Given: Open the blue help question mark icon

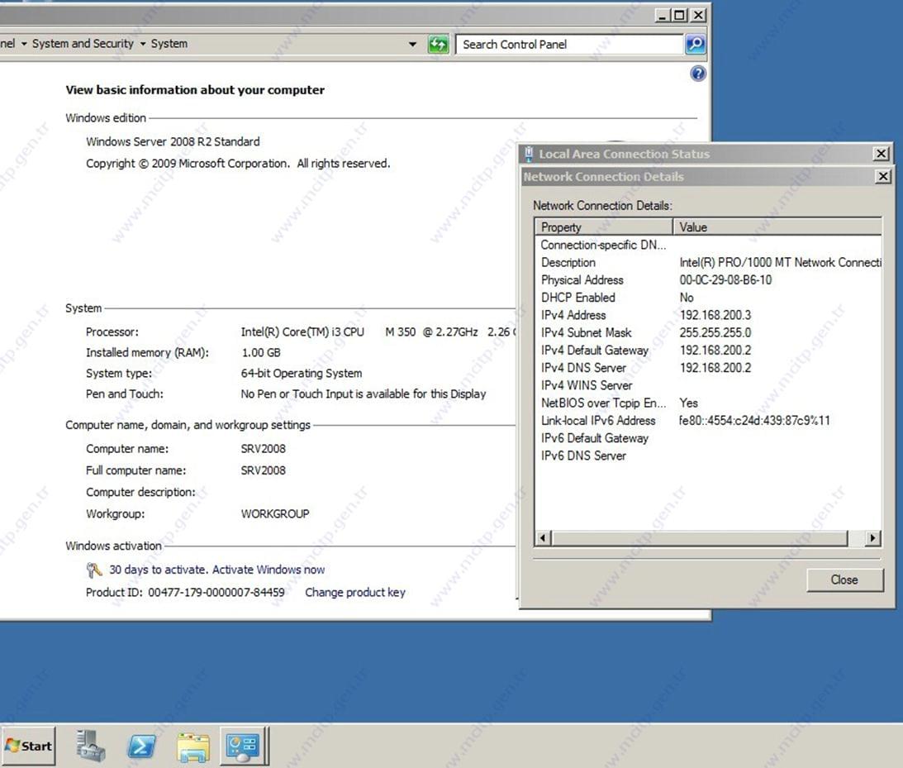Looking at the screenshot, I should point(698,74).
